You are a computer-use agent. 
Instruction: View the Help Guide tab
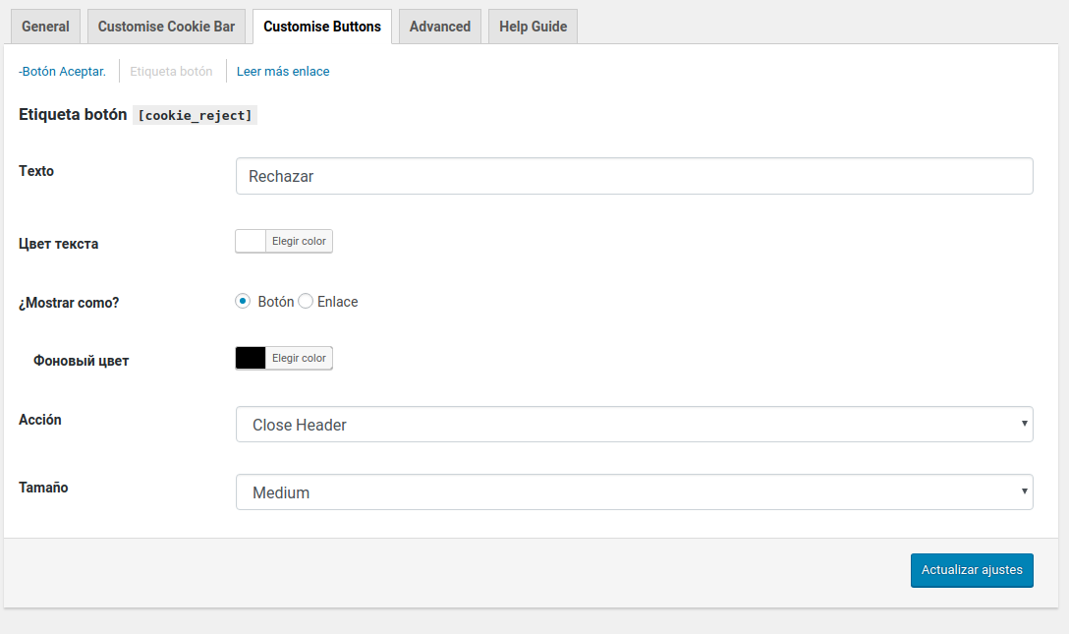pyautogui.click(x=532, y=27)
